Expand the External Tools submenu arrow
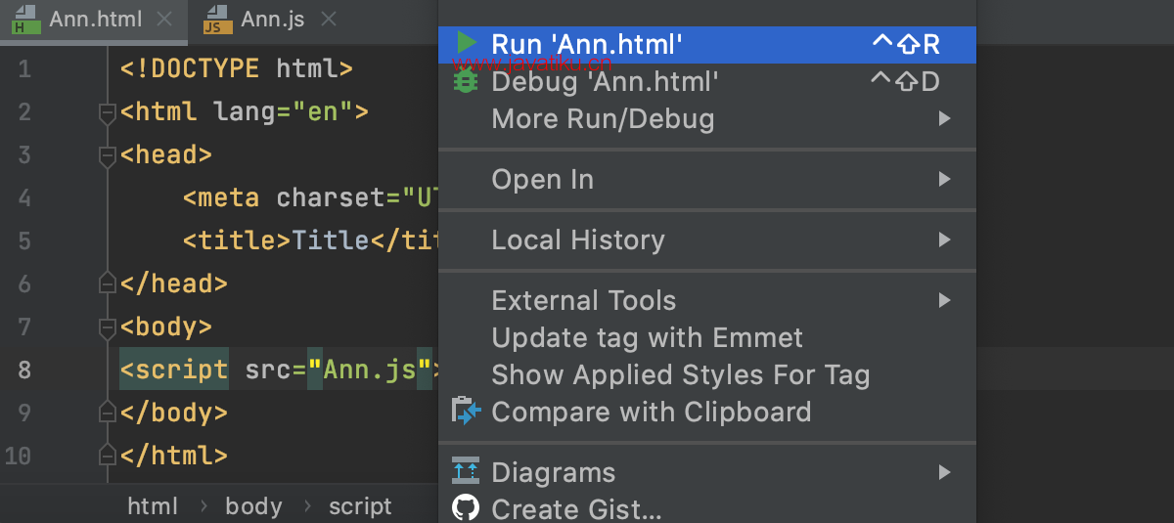 944,301
